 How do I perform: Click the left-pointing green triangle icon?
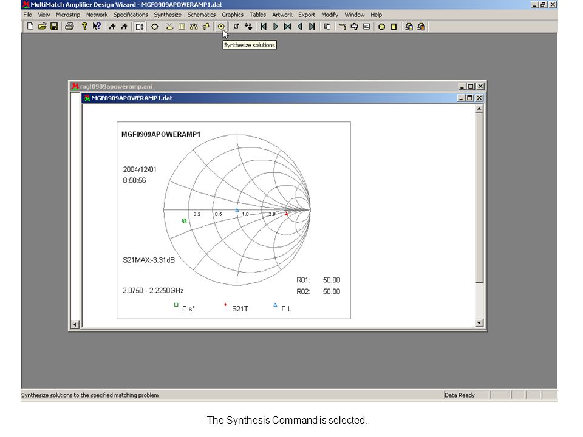(299, 27)
